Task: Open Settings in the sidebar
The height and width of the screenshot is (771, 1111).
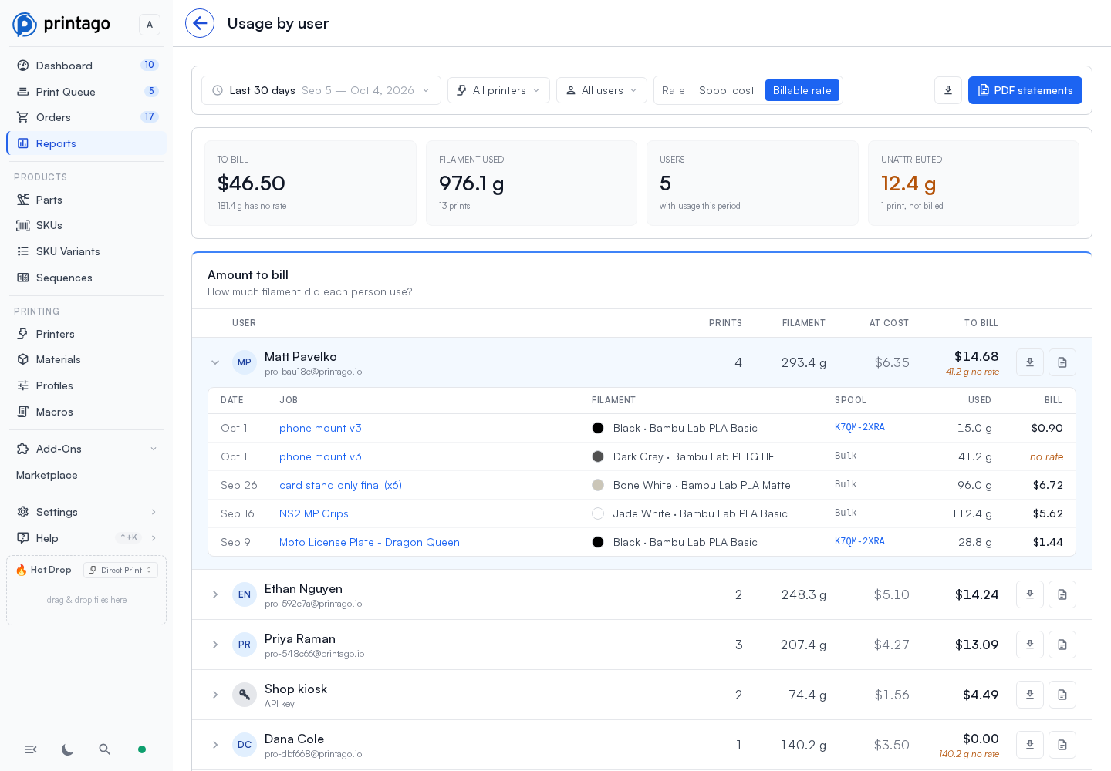Action: pyautogui.click(x=86, y=512)
